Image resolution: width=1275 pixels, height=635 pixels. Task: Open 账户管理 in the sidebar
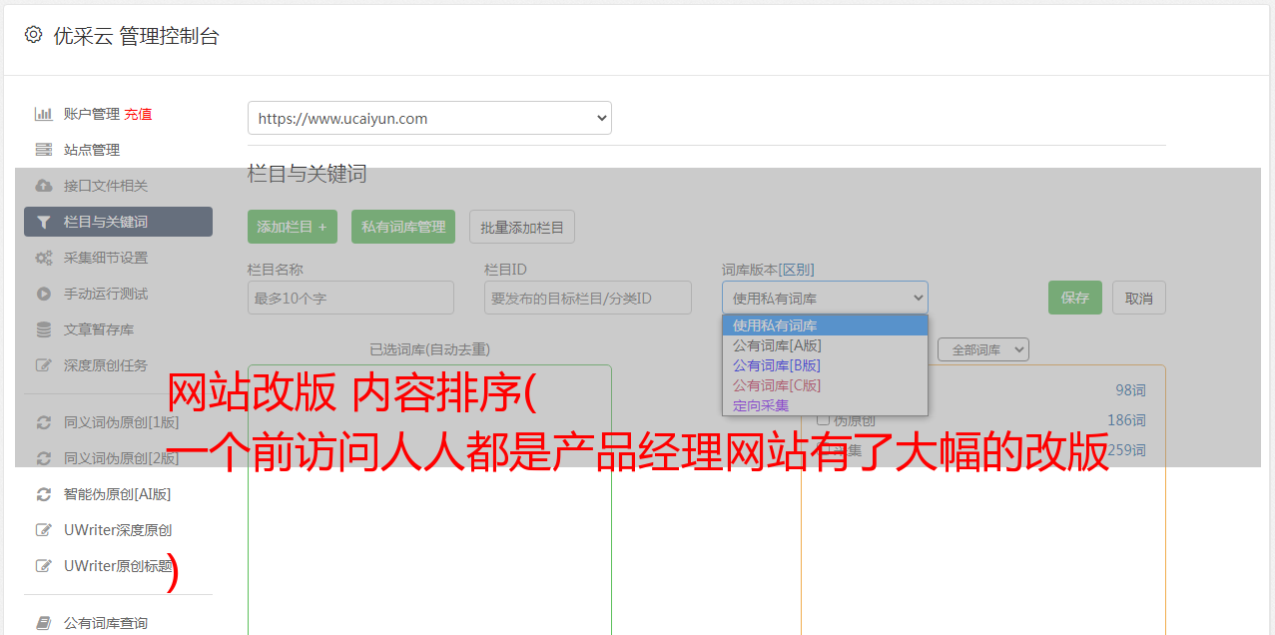(x=92, y=114)
